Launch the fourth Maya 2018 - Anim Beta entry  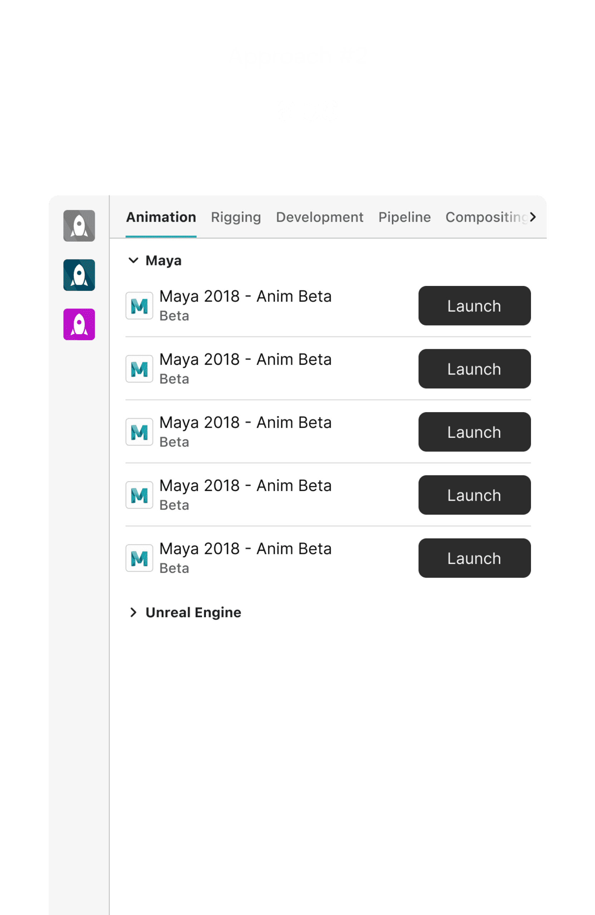tap(474, 495)
